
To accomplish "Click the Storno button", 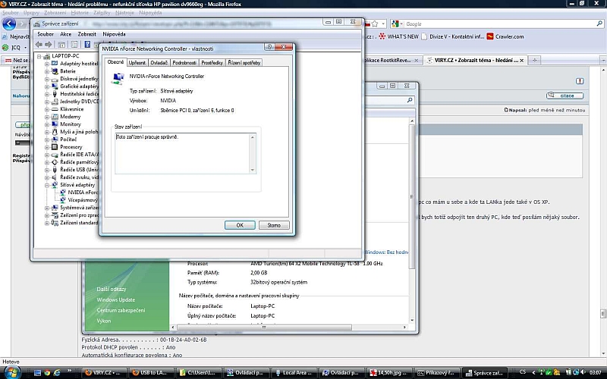I will pyautogui.click(x=274, y=225).
